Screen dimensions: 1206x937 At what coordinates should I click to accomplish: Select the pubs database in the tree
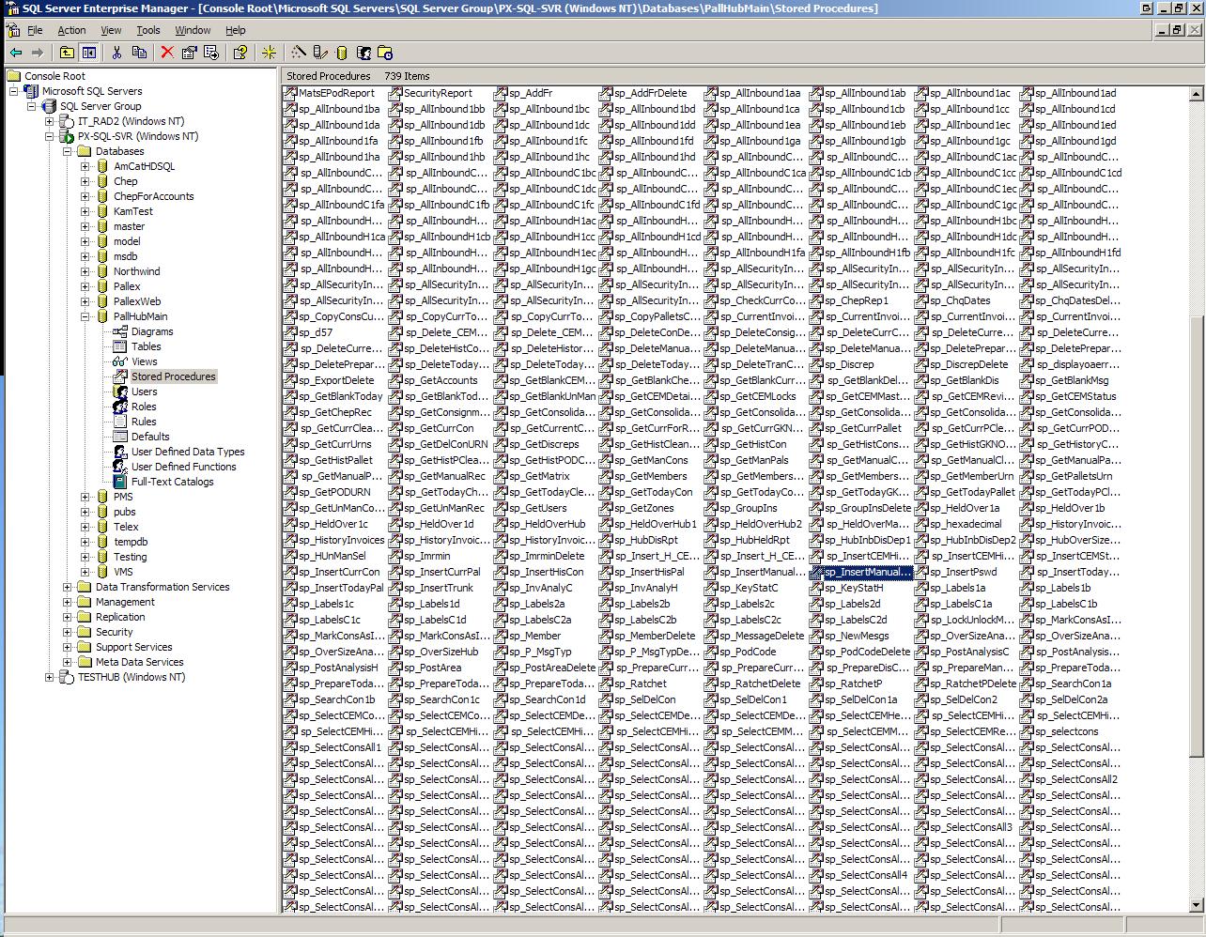[124, 512]
